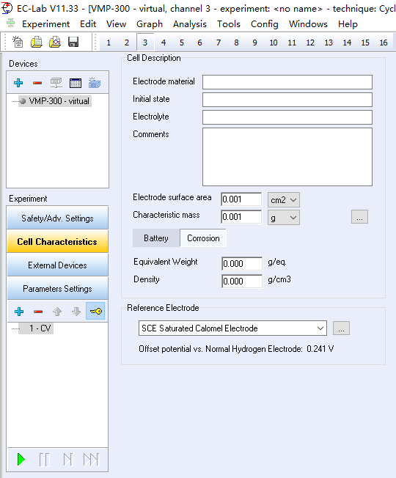This screenshot has height=478, width=396.
Task: Click the Electrode material input field
Action: click(287, 82)
